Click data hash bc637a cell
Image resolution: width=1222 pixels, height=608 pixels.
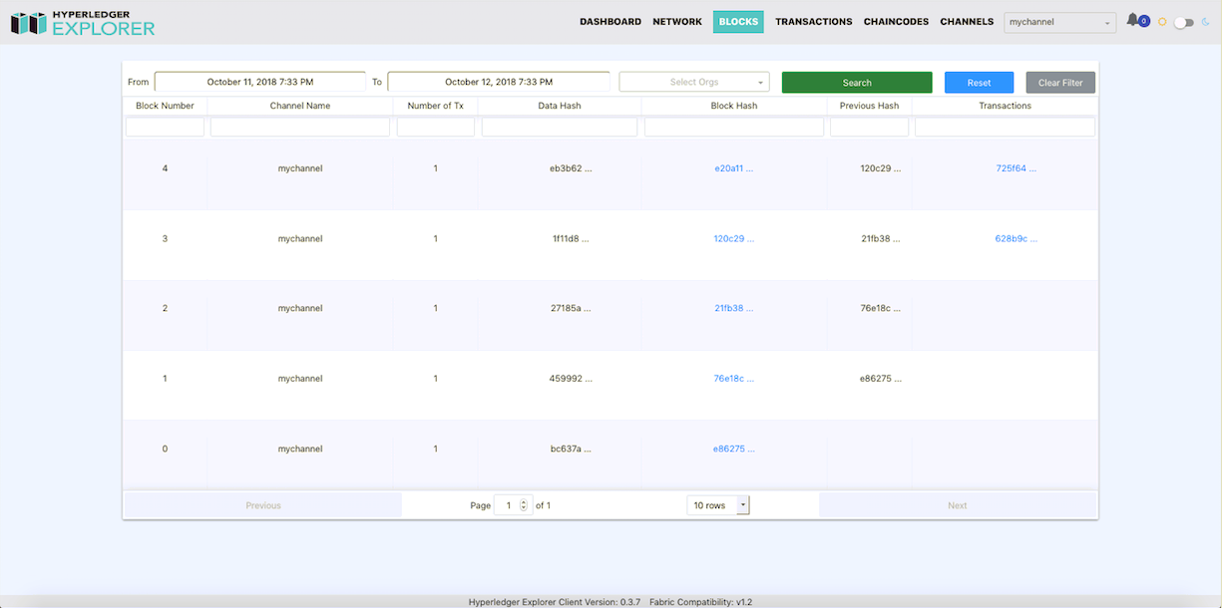coord(571,449)
